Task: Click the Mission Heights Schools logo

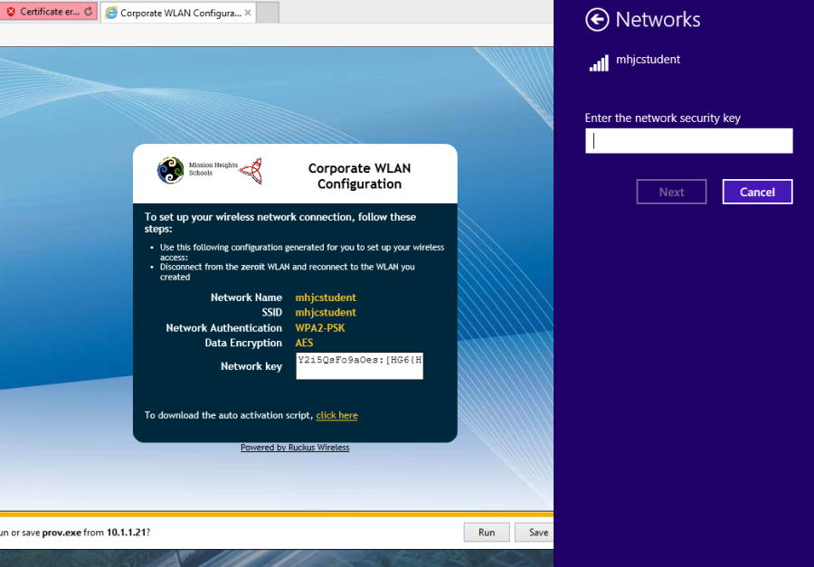Action: pyautogui.click(x=170, y=170)
